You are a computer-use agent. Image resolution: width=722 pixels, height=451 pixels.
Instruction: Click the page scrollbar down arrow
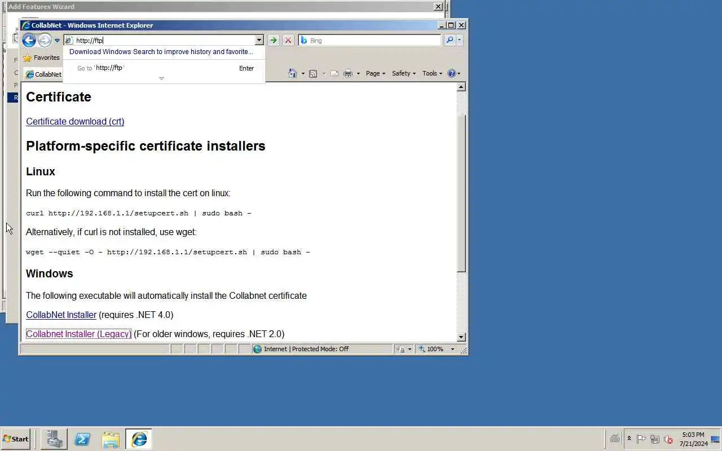(461, 337)
